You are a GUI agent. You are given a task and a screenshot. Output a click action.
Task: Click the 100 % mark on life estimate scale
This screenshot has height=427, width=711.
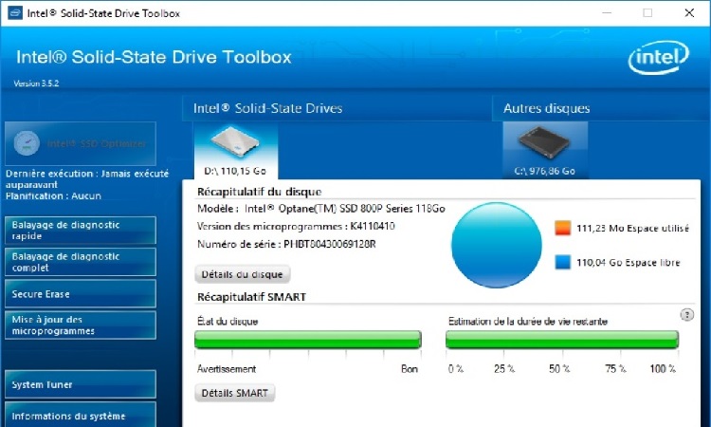tap(663, 369)
